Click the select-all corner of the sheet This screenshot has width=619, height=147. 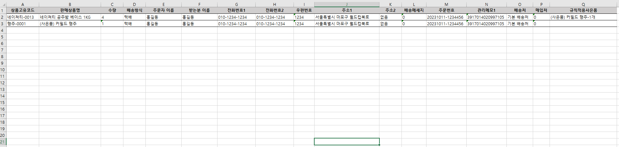click(3, 5)
